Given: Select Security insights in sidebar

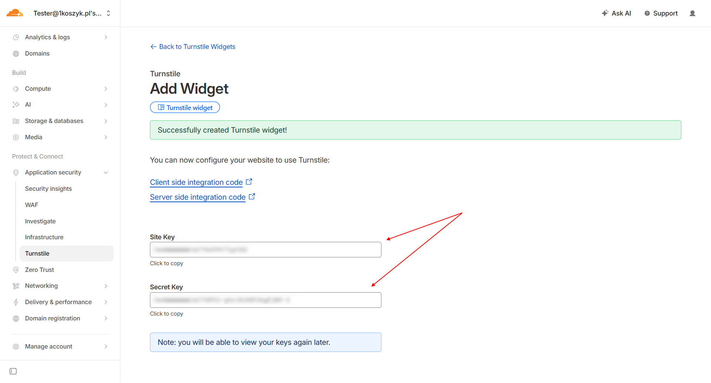Looking at the screenshot, I should (49, 189).
